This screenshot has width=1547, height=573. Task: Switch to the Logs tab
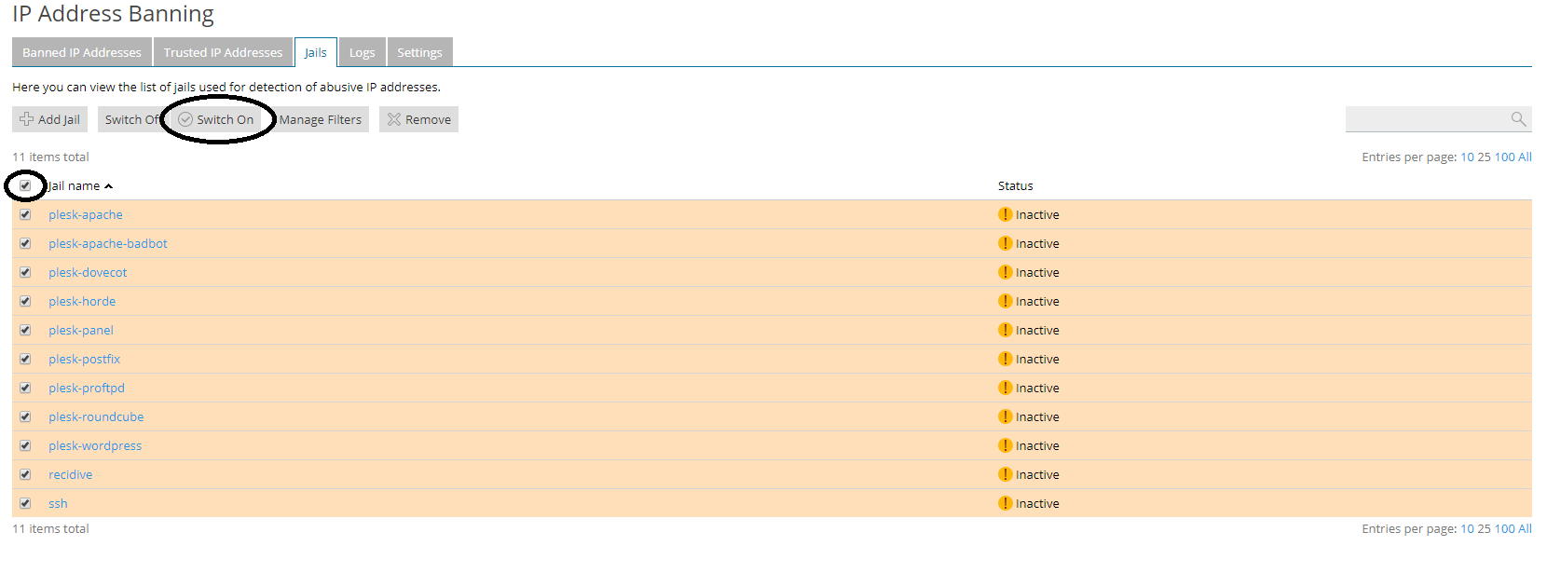coord(362,52)
